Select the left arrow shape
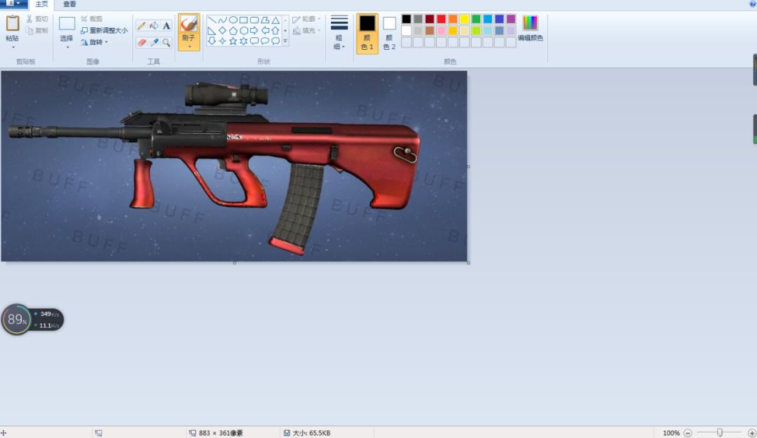Viewport: 757px width, 438px height. click(x=264, y=30)
